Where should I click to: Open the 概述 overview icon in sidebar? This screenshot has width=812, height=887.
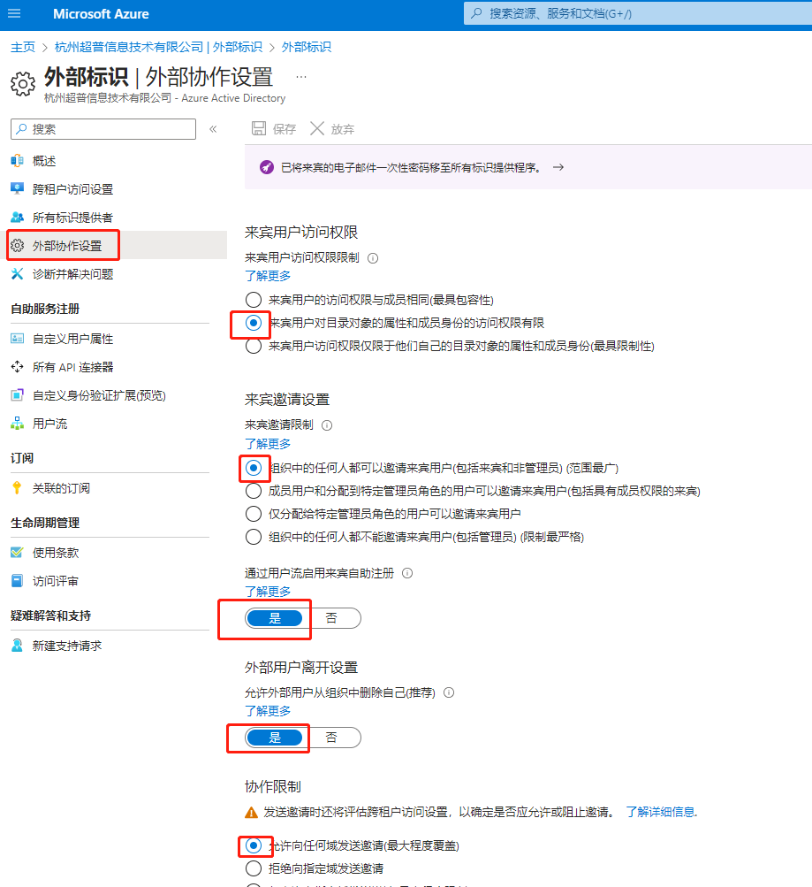[17, 161]
